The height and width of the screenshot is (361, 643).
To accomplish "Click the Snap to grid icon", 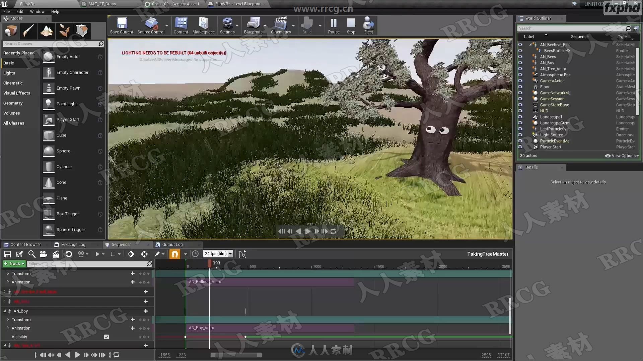I will pyautogui.click(x=175, y=253).
